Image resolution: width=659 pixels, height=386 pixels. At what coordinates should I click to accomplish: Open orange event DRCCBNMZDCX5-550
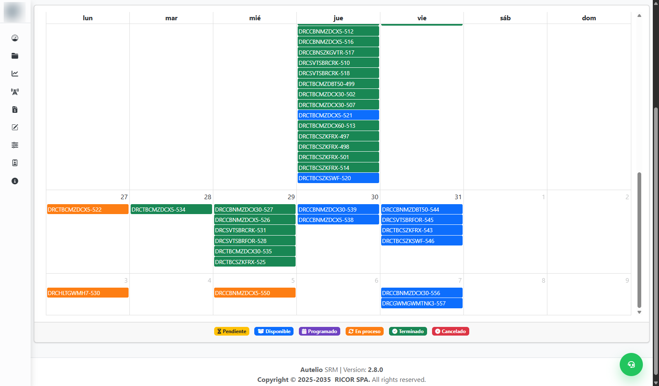tap(255, 293)
